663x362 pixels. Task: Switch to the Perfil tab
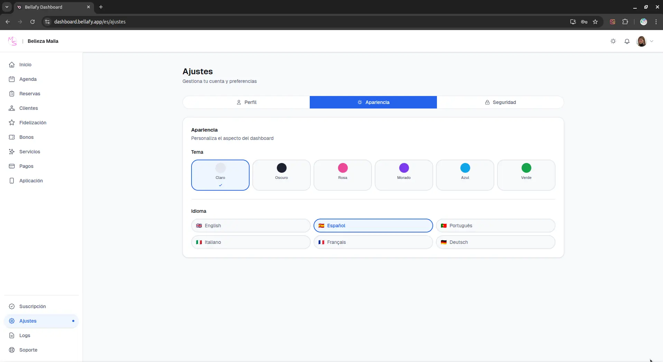click(x=246, y=102)
